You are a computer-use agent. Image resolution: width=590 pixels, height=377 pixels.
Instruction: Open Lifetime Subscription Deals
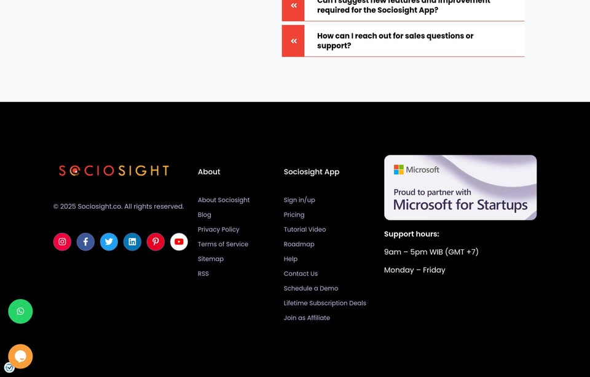324,303
